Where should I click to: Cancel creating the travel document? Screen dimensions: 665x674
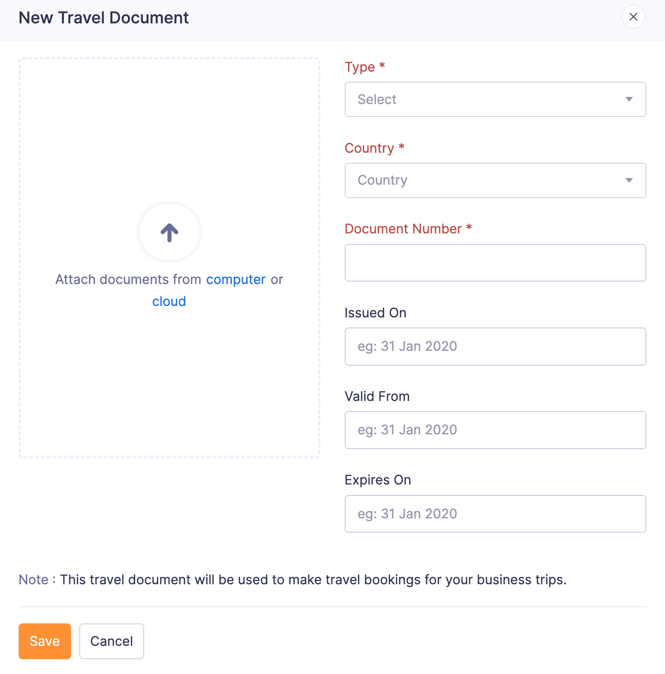tap(111, 641)
